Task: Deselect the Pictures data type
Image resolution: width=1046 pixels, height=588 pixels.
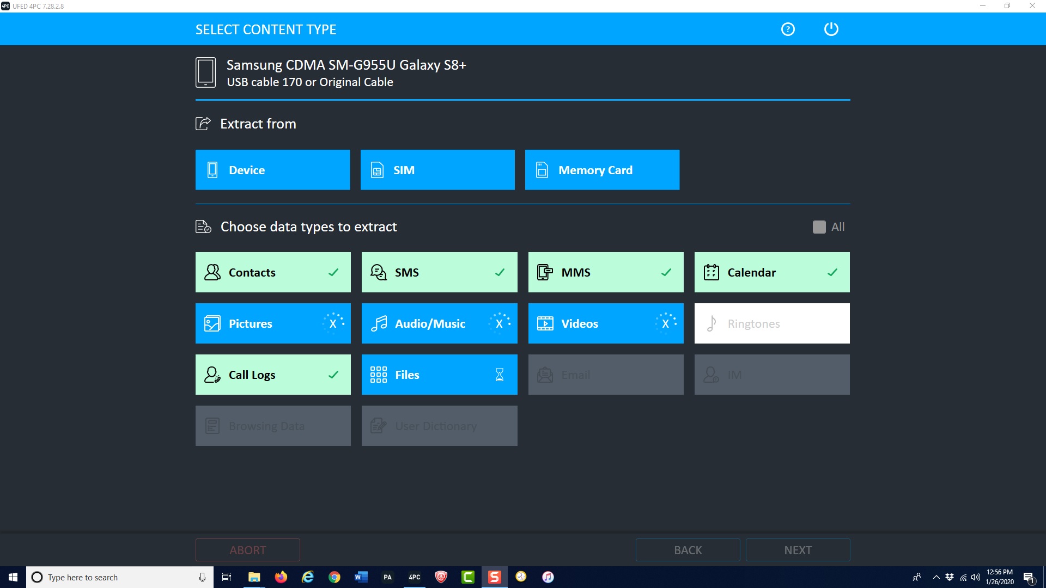Action: pyautogui.click(x=332, y=323)
